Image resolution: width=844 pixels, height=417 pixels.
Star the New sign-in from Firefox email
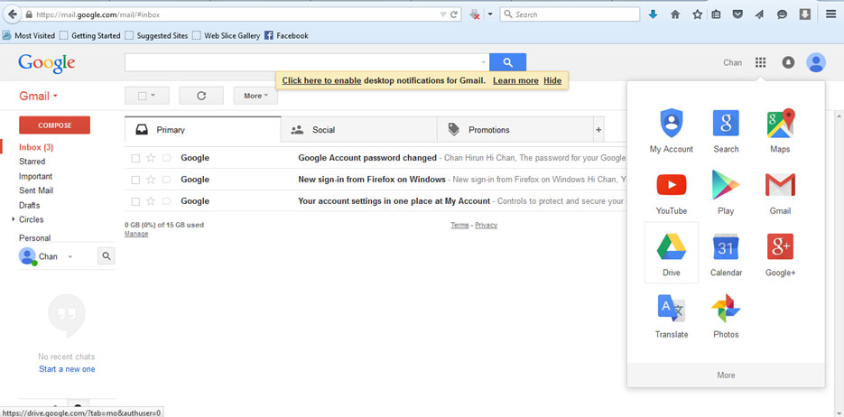click(151, 180)
